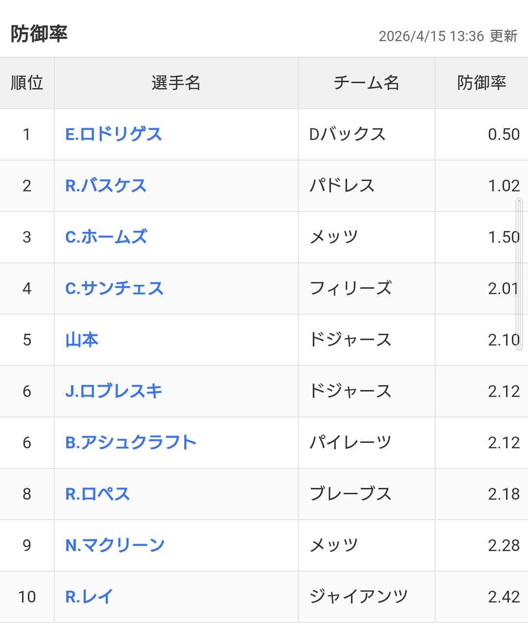This screenshot has height=623, width=528.
Task: Open R.ロペス player profile
Action: coord(97,494)
